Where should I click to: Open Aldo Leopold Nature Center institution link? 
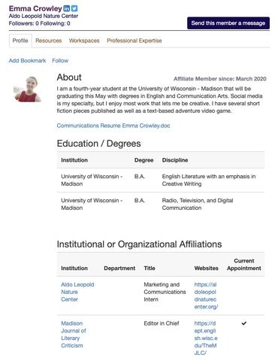[77, 292]
